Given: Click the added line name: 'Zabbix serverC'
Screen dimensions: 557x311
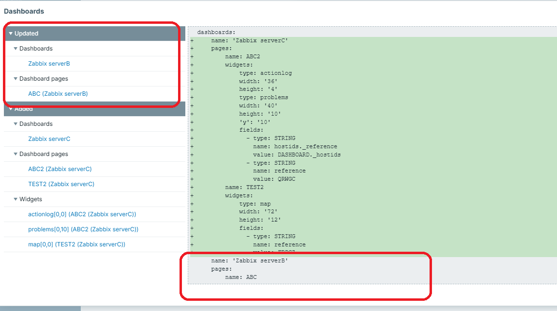Looking at the screenshot, I should [249, 40].
